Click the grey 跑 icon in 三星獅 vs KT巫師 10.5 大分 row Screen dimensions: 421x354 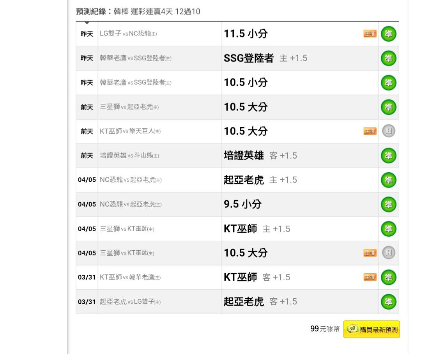388,253
